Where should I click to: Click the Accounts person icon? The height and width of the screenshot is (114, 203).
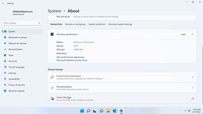(5, 61)
